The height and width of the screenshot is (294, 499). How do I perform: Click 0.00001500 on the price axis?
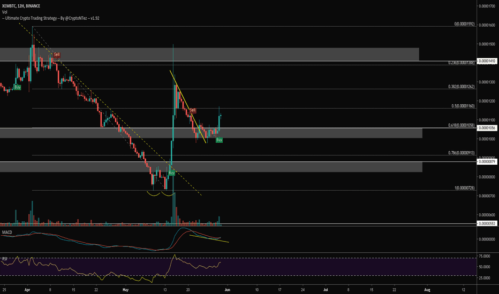(487, 44)
